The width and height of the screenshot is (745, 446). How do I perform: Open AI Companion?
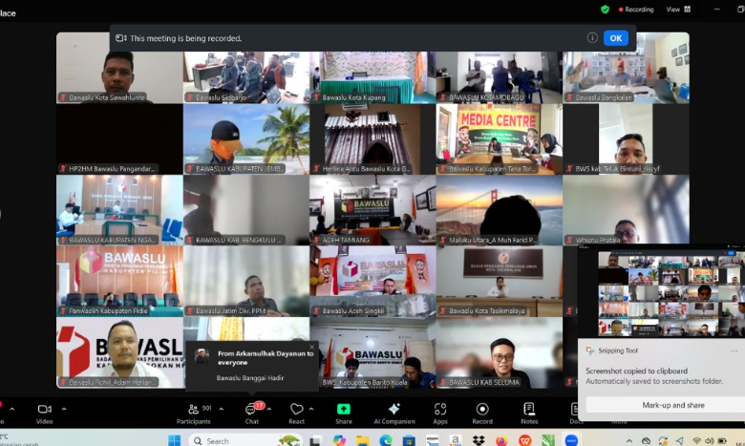click(394, 413)
